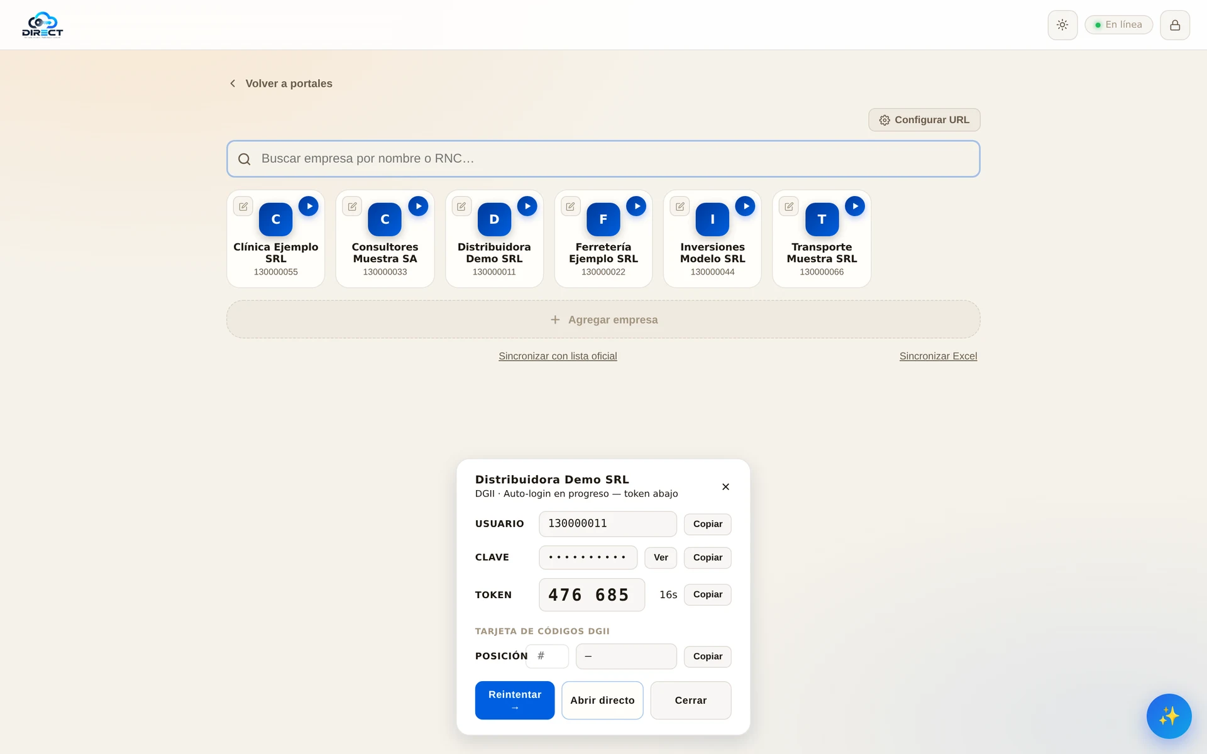Click the lock icon in header

(1175, 25)
